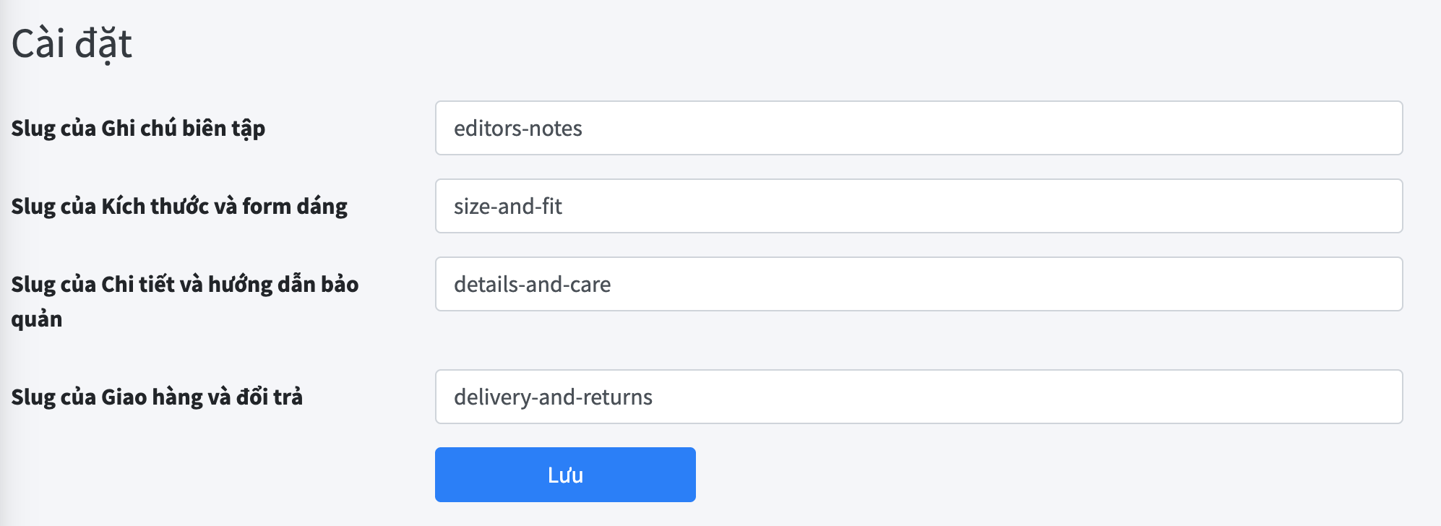Click the text editors-notes inside the first textbox

pos(517,128)
